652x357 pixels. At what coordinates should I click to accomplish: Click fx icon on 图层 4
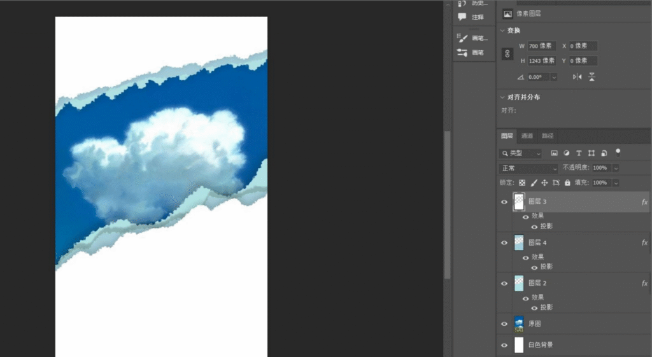(644, 242)
